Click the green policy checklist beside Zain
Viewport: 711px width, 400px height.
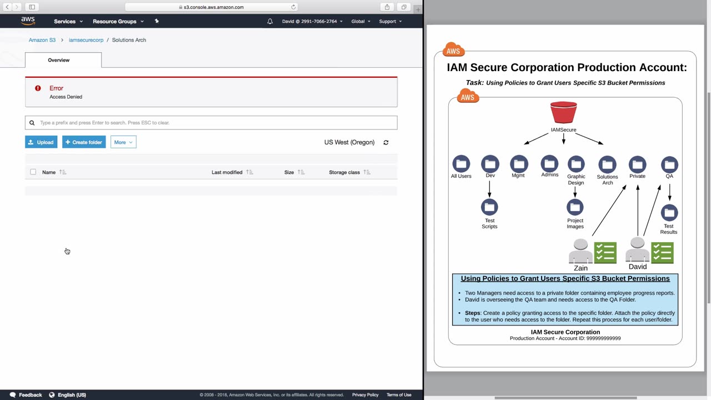coord(605,253)
